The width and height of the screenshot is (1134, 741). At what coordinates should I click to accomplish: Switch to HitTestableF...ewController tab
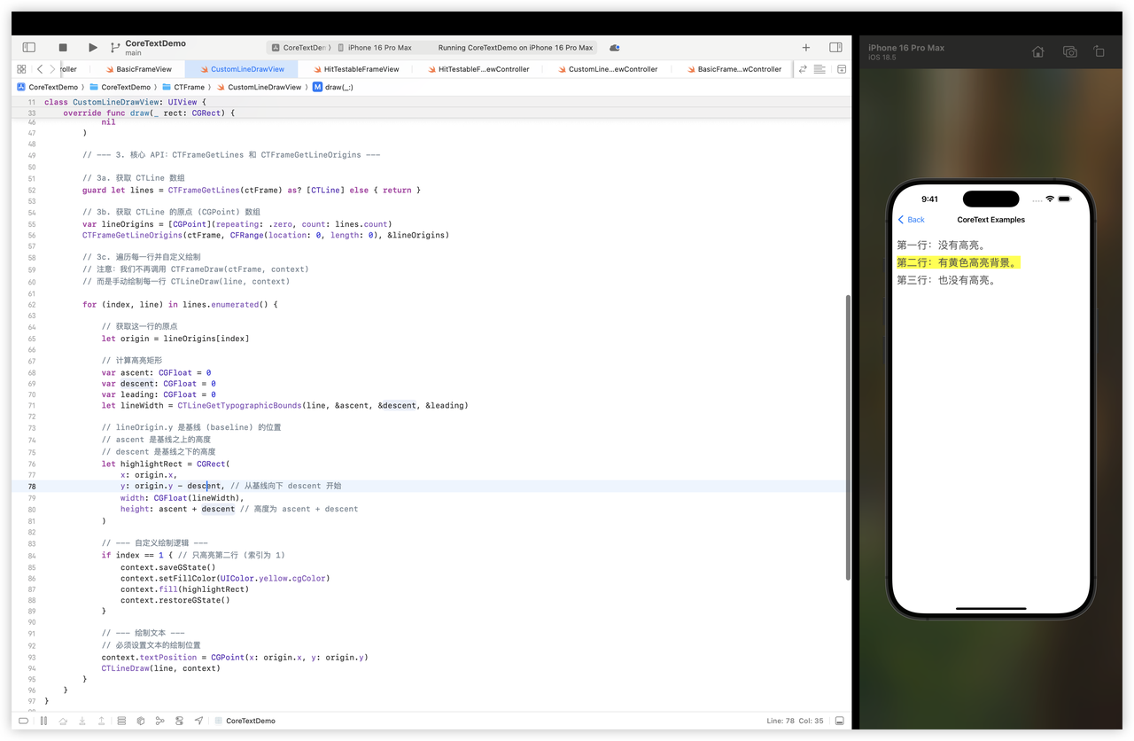tap(478, 69)
